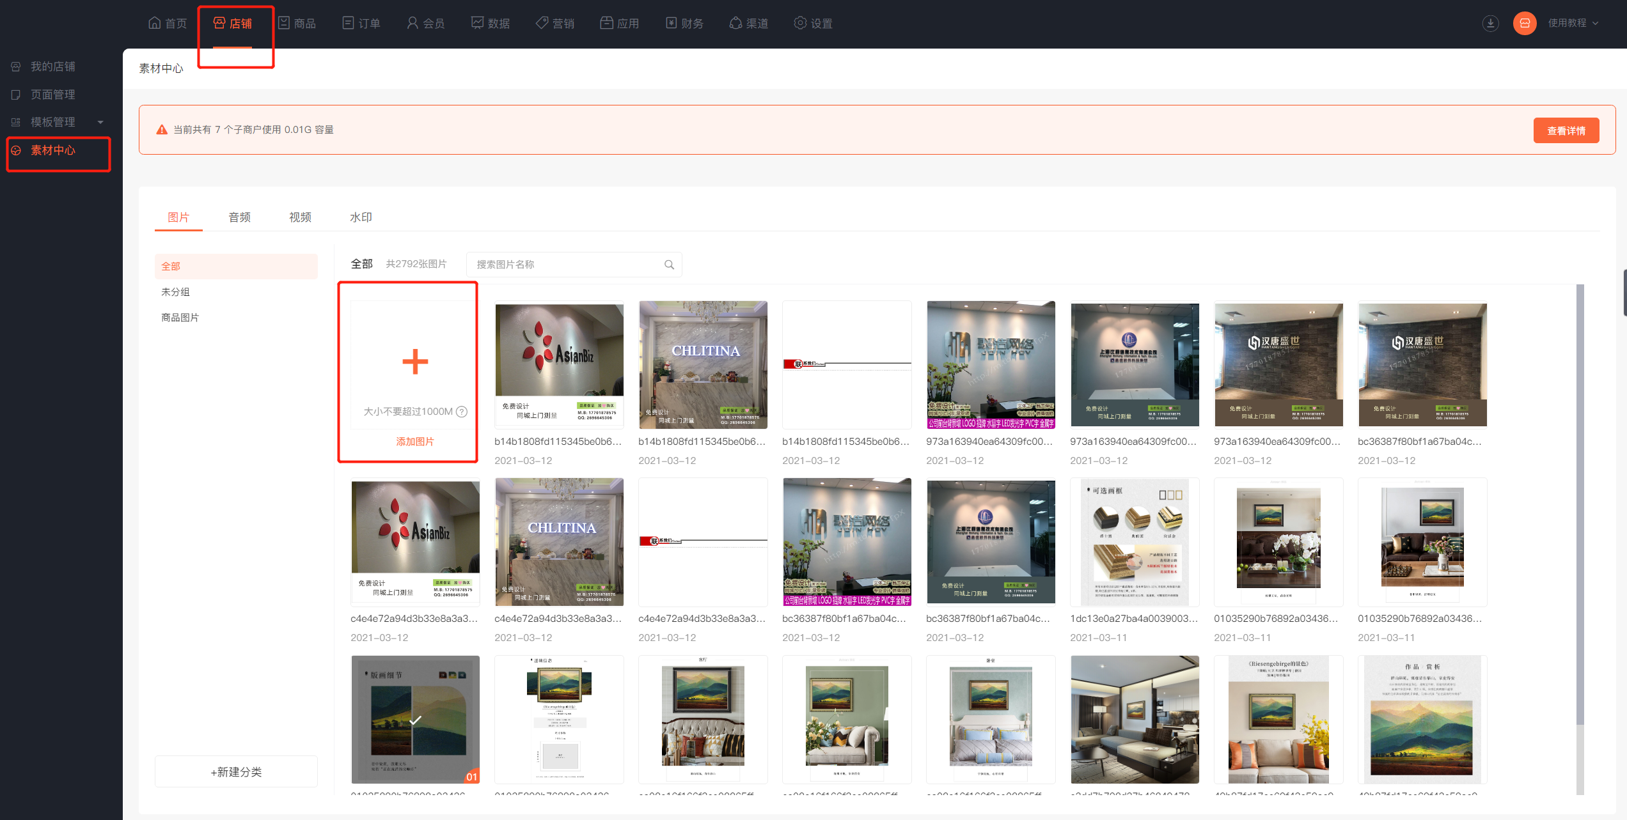Click the 查看详情 button
Image resolution: width=1627 pixels, height=820 pixels.
tap(1566, 130)
